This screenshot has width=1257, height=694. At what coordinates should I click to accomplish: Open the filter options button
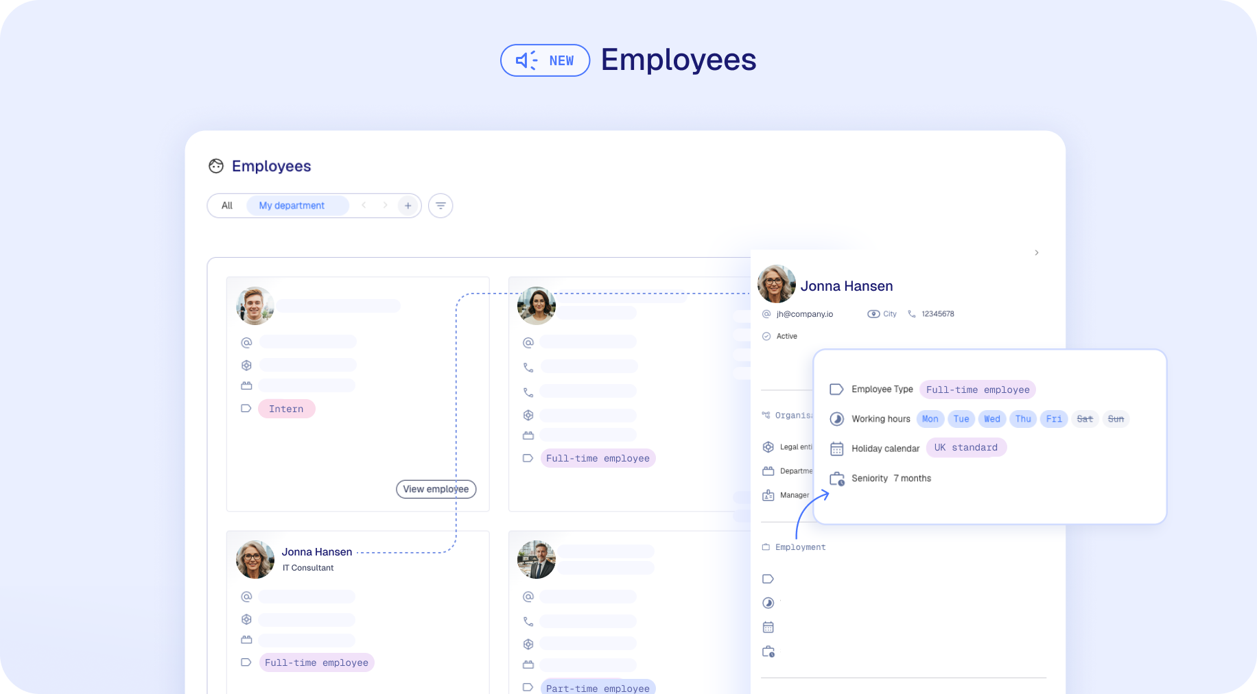[x=440, y=206]
